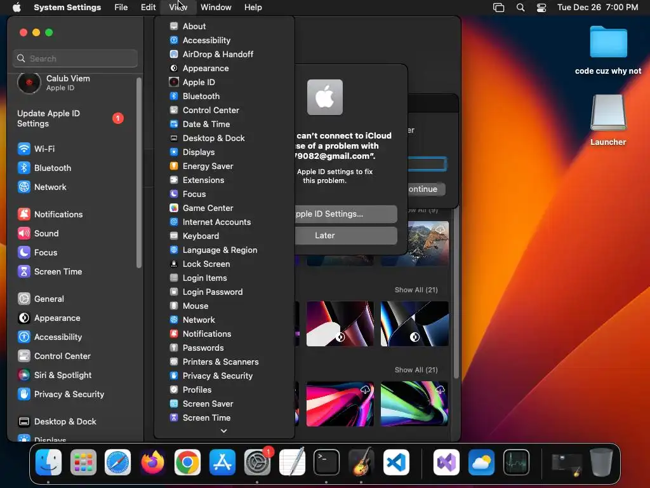650x488 pixels.
Task: Open the Trash in the dock
Action: point(602,462)
